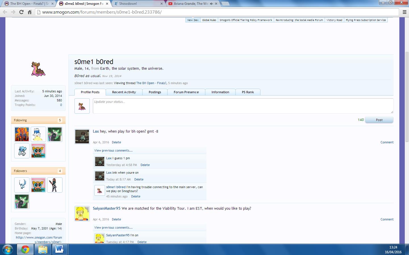409x255 pixels.
Task: Click SaiyanMaster95's avatar on profile post
Action: (82, 214)
